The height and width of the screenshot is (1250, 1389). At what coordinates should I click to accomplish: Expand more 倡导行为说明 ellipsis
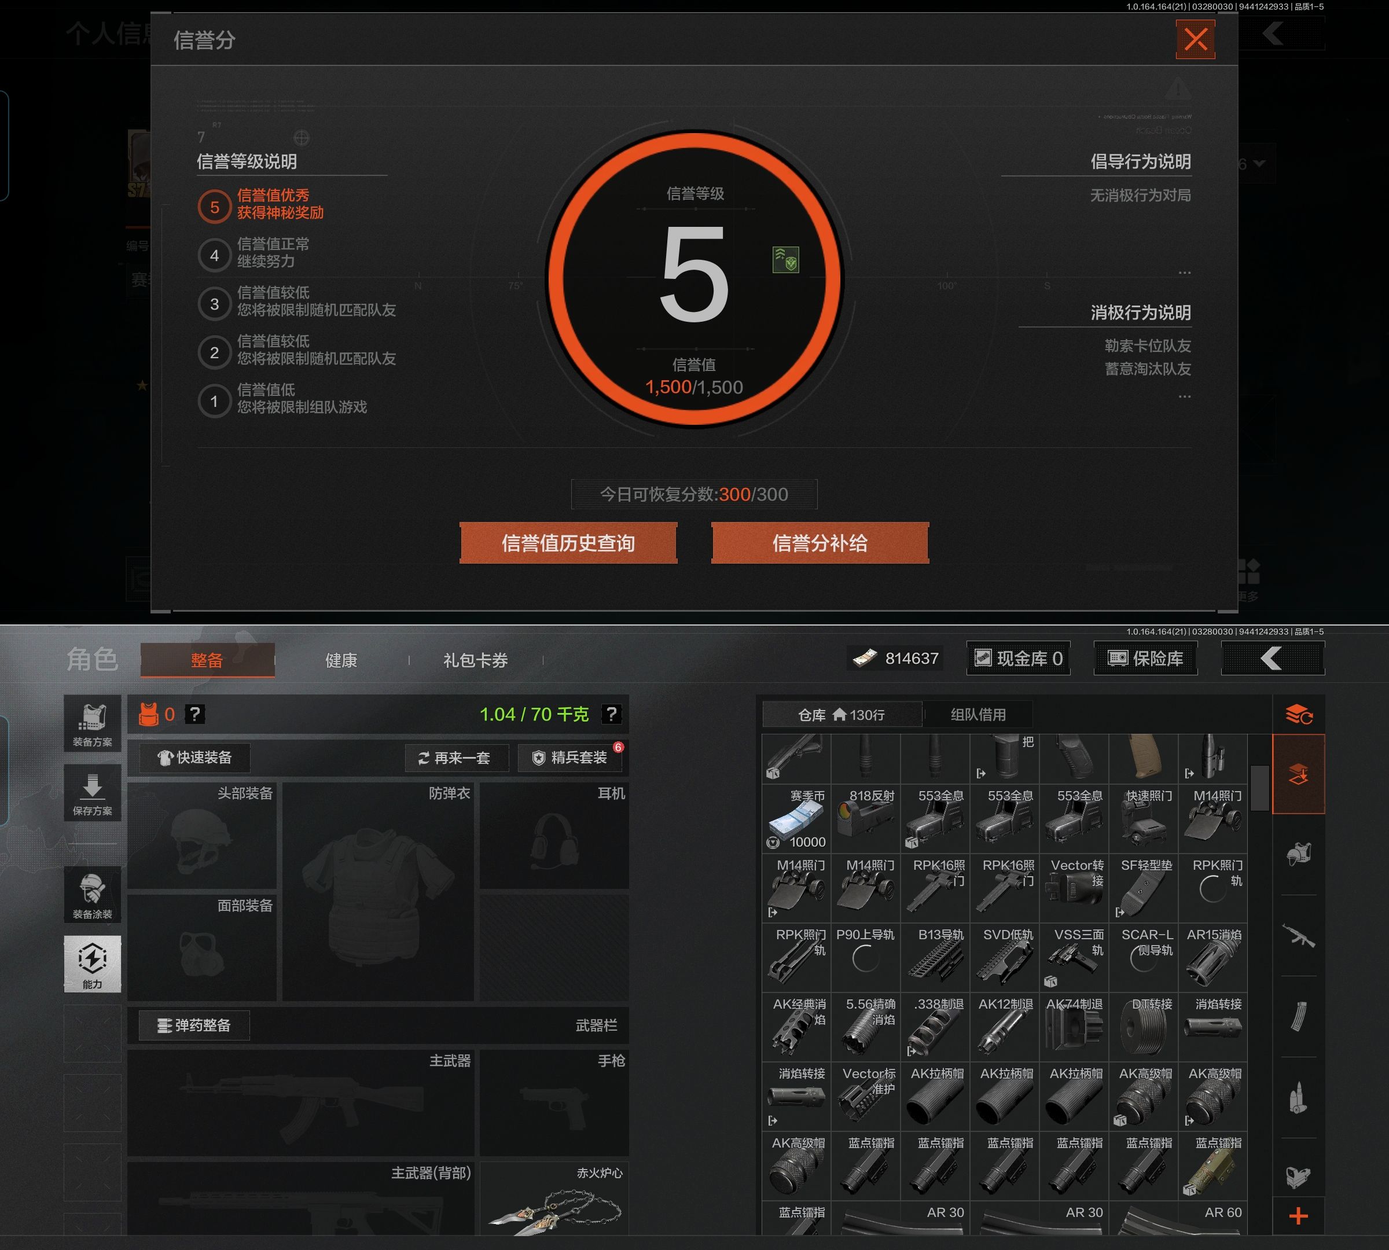[1184, 273]
